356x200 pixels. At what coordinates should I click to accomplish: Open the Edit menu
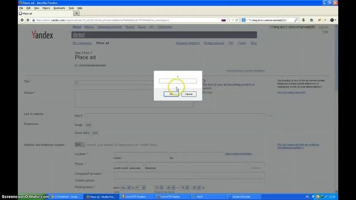tap(28, 8)
